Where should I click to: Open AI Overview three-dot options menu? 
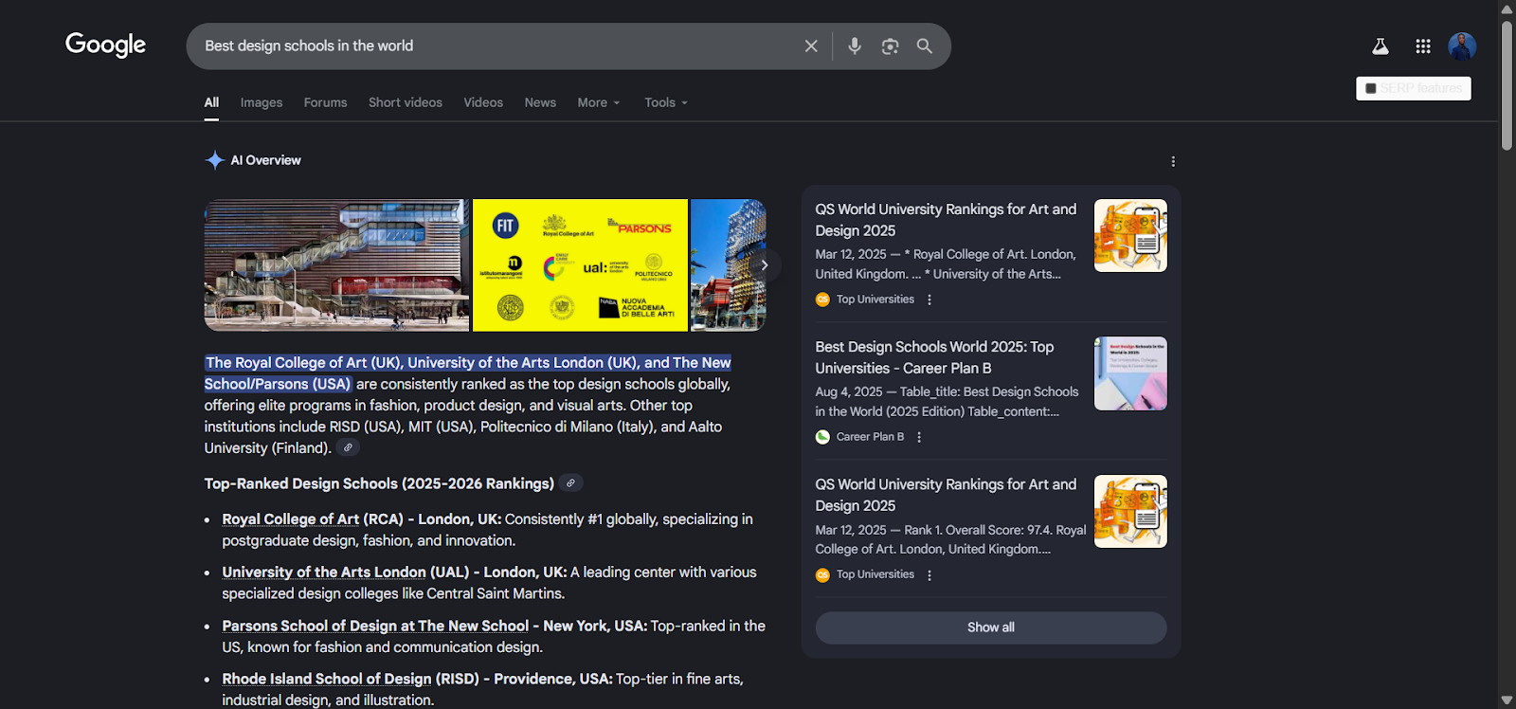[1173, 162]
